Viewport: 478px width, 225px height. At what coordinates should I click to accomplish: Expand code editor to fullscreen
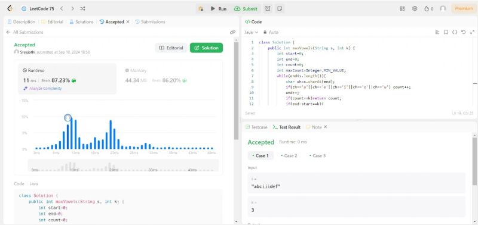point(473,32)
